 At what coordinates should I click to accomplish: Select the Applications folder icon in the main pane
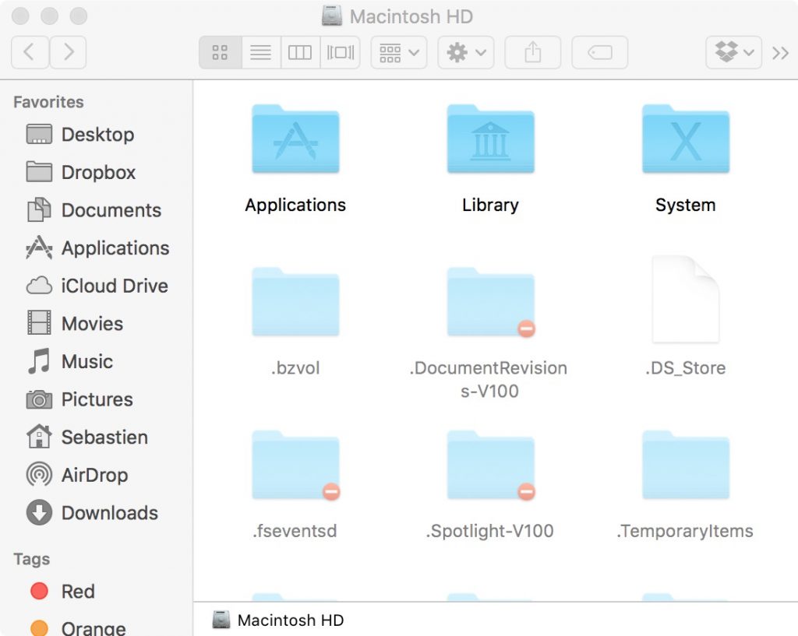tap(295, 139)
